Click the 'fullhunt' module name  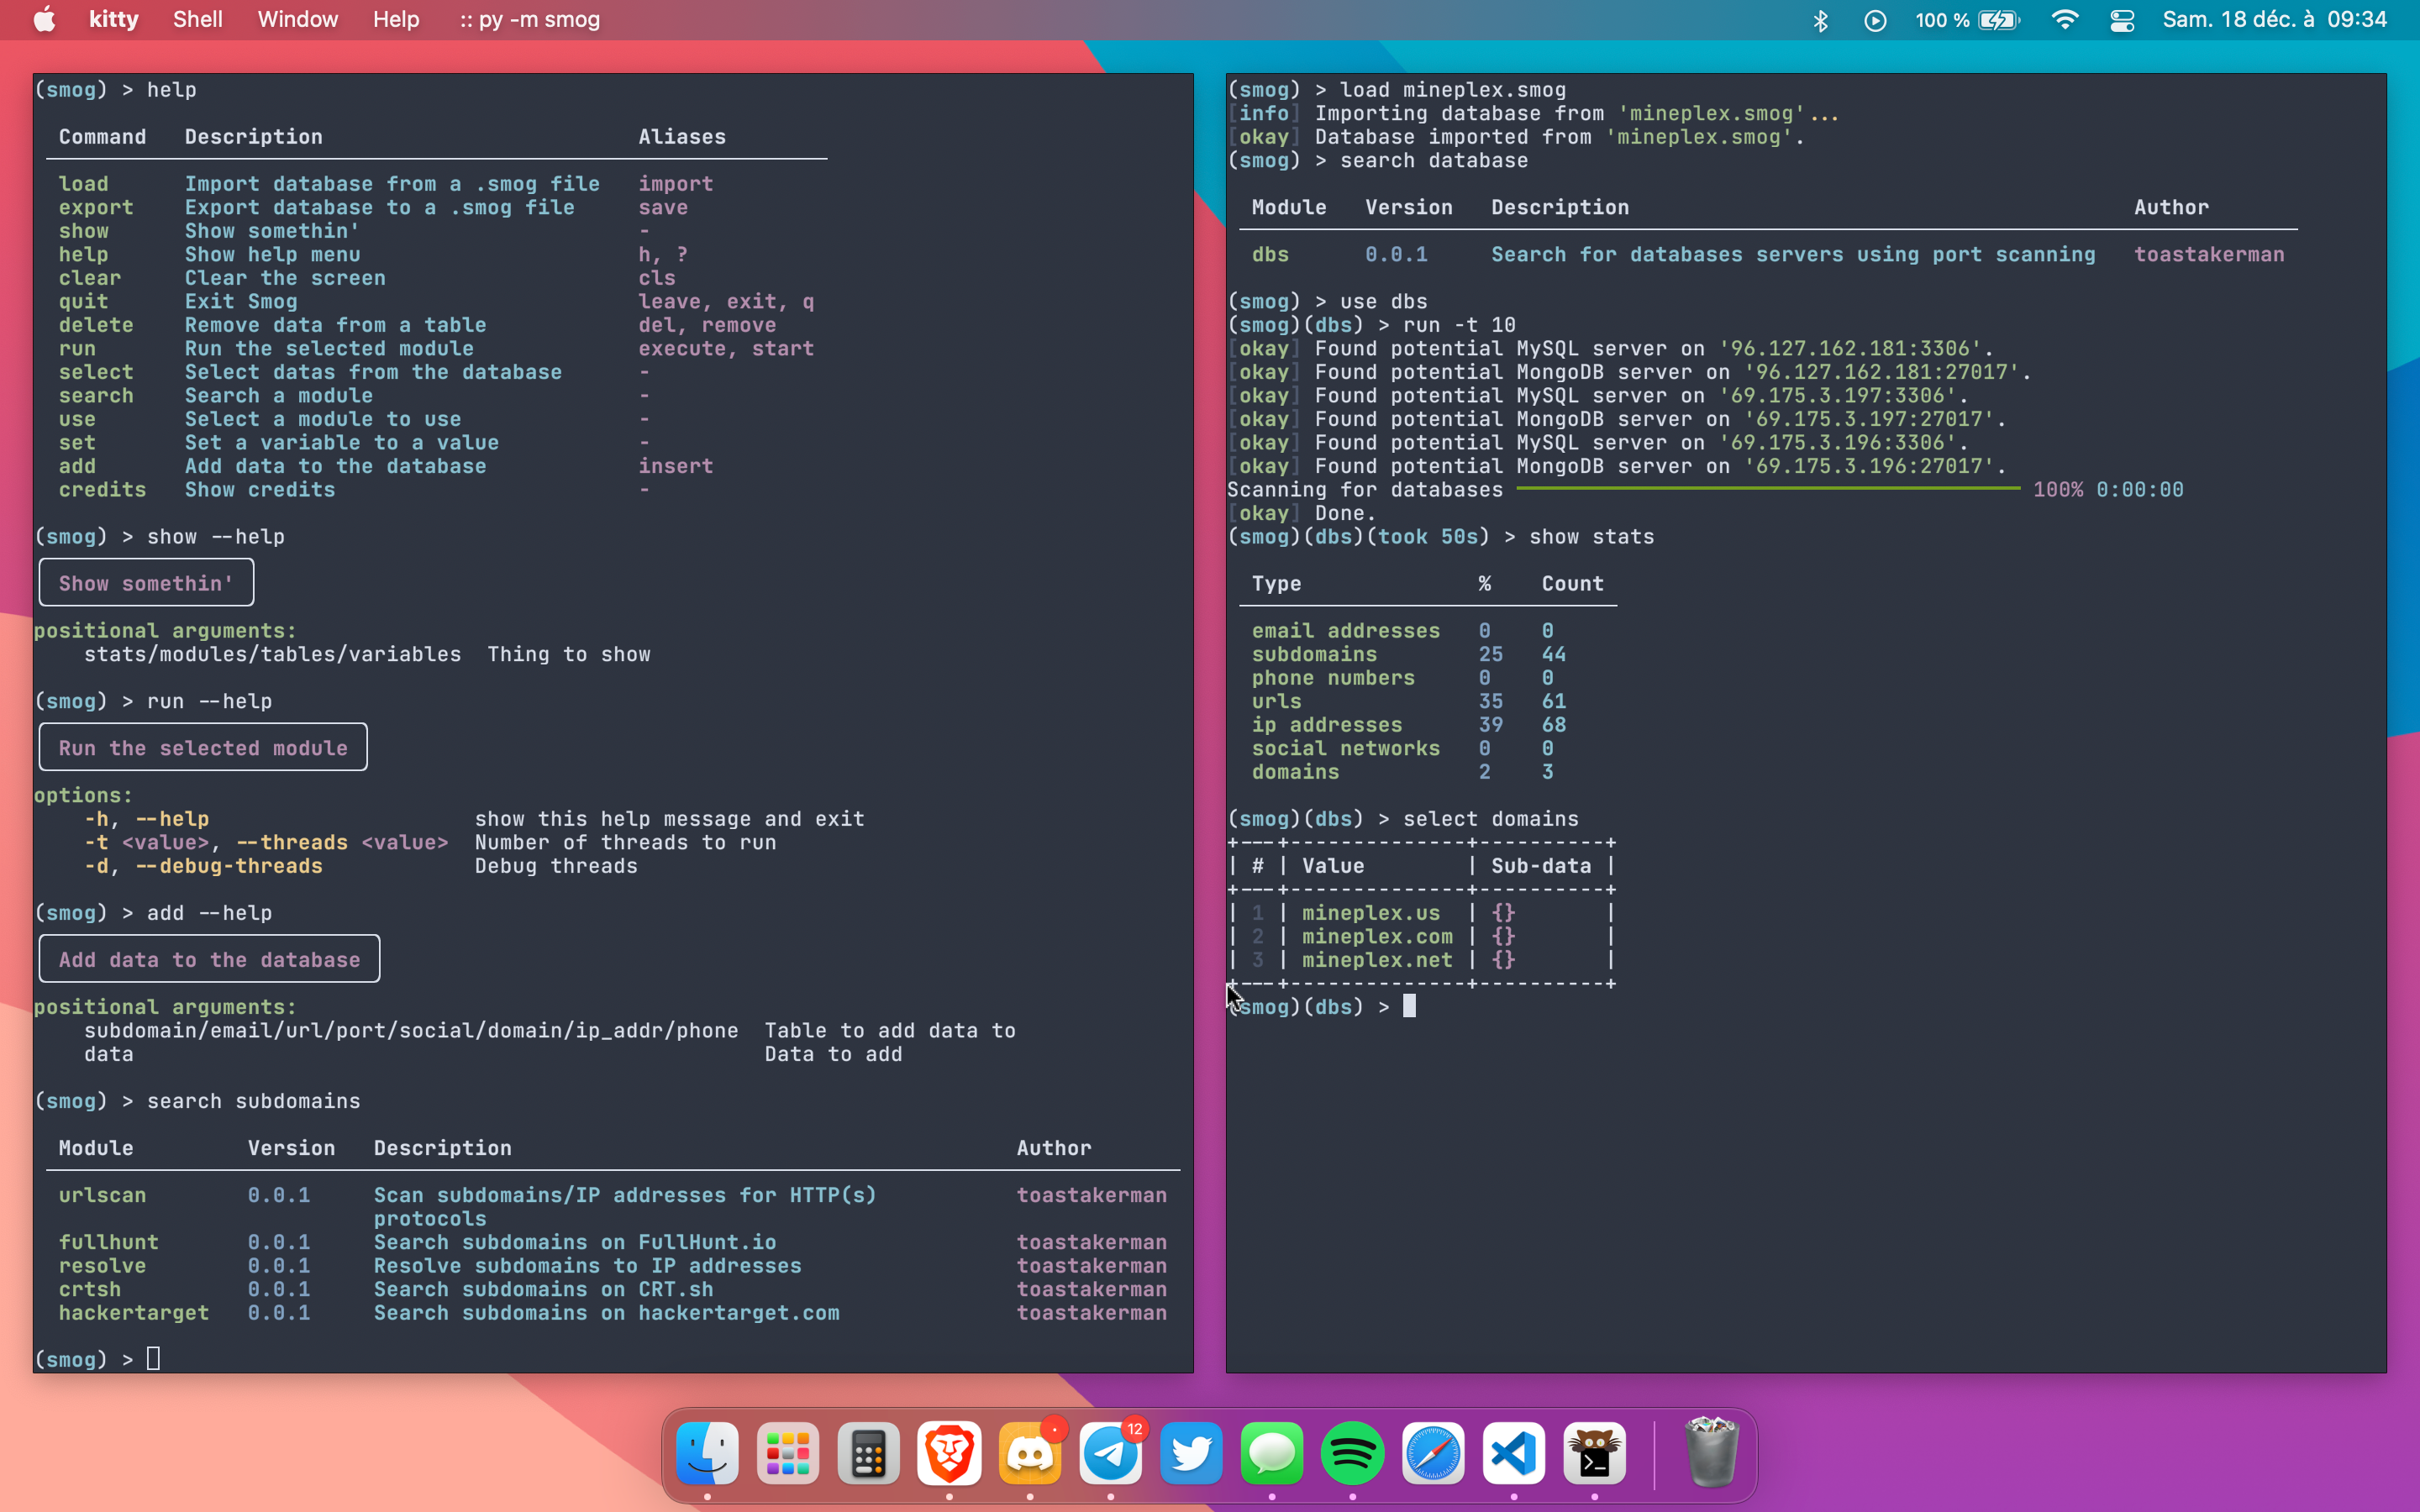[108, 1241]
